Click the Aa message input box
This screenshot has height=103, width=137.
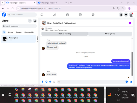click(91, 82)
